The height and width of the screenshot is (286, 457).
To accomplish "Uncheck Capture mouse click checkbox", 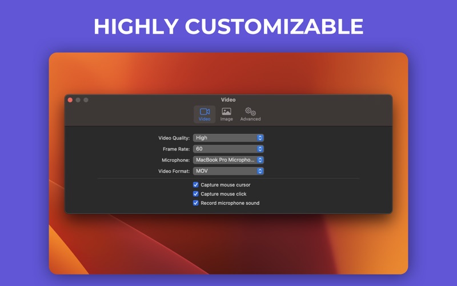I will (x=195, y=194).
